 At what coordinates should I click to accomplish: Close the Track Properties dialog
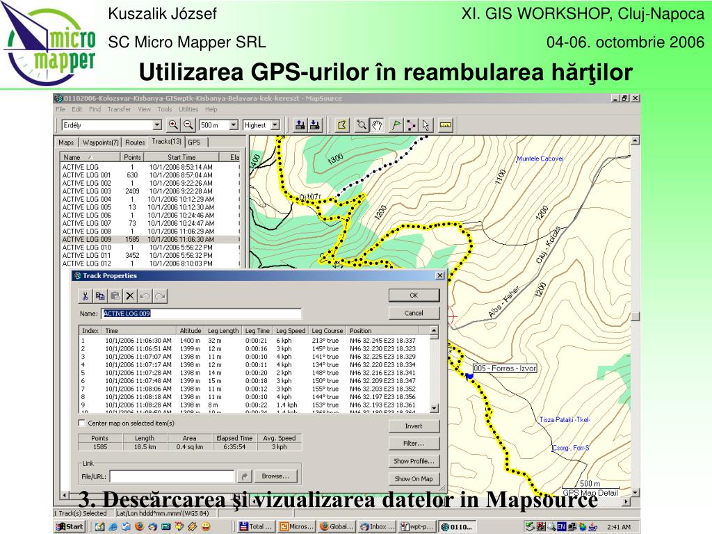point(439,275)
